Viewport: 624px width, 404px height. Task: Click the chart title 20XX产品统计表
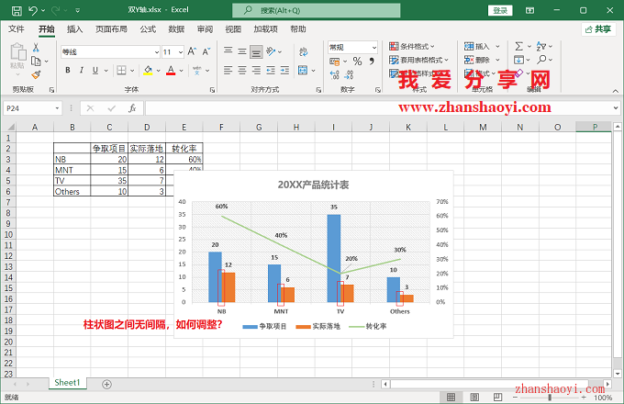(x=313, y=185)
